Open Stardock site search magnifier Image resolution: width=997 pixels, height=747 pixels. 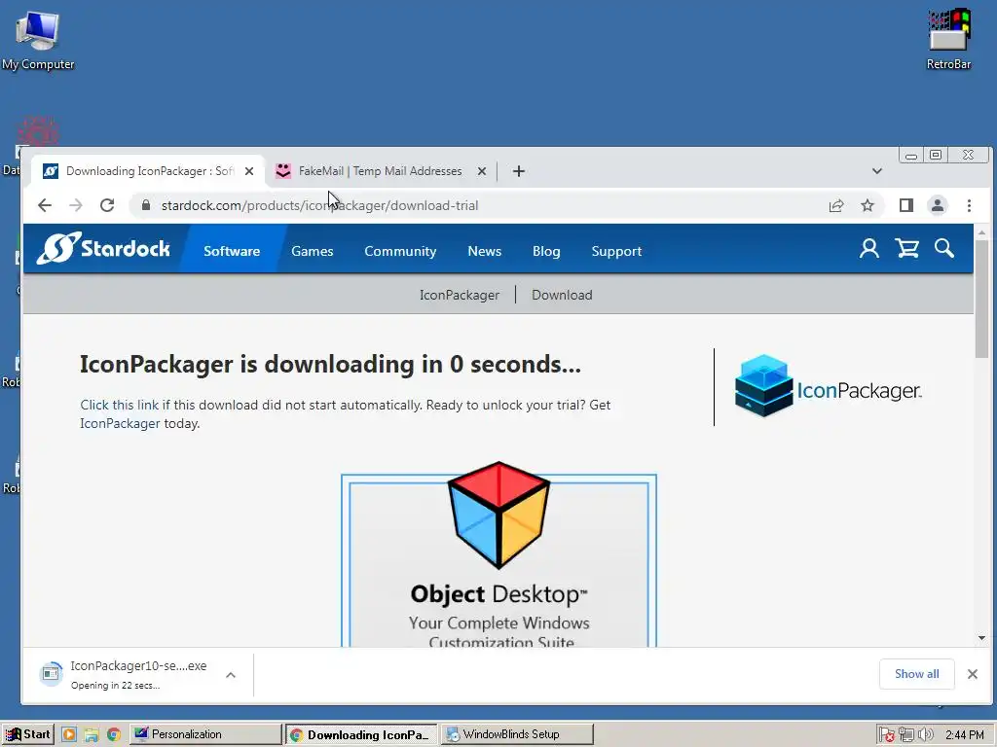click(x=944, y=248)
